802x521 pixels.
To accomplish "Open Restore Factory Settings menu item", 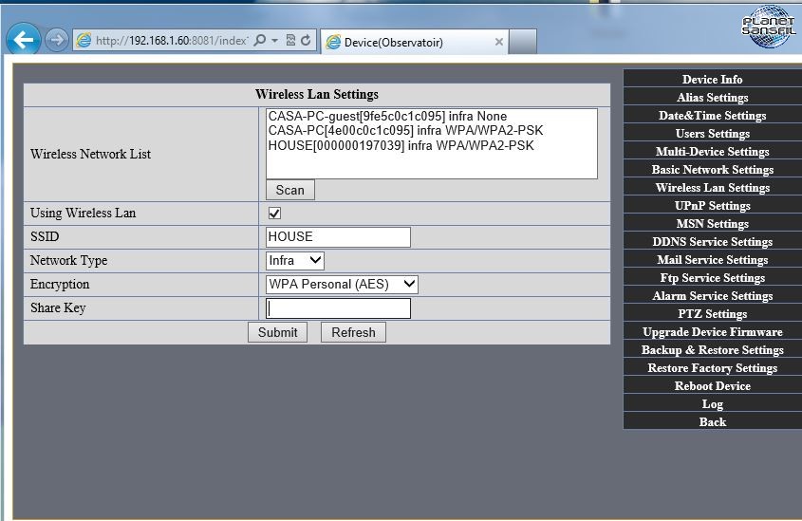I will click(x=713, y=367).
